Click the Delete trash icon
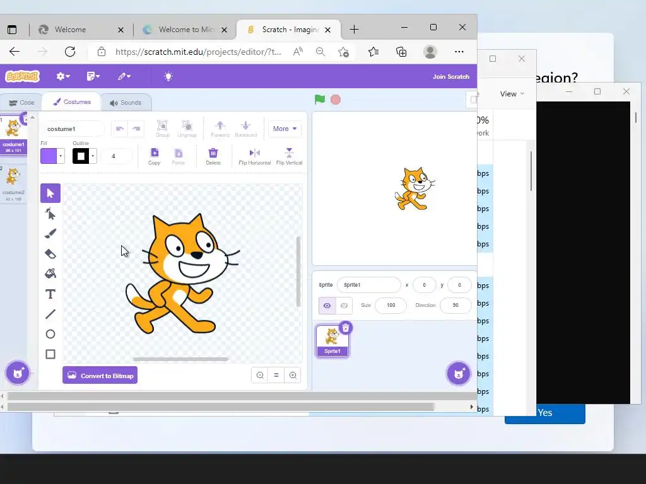This screenshot has width=646, height=484. click(x=213, y=156)
